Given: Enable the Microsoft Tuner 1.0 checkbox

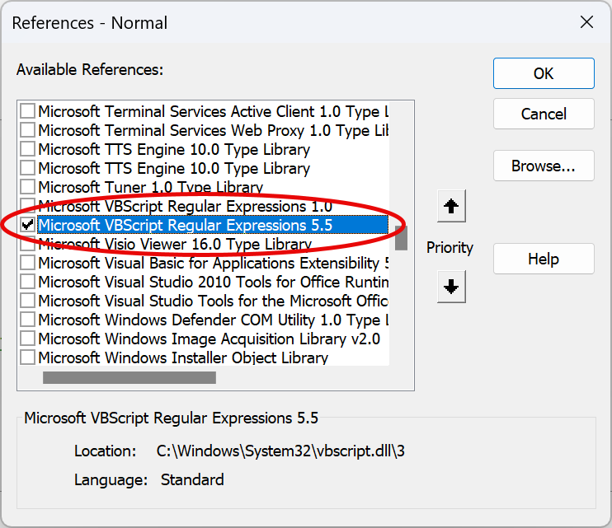Looking at the screenshot, I should [28, 187].
